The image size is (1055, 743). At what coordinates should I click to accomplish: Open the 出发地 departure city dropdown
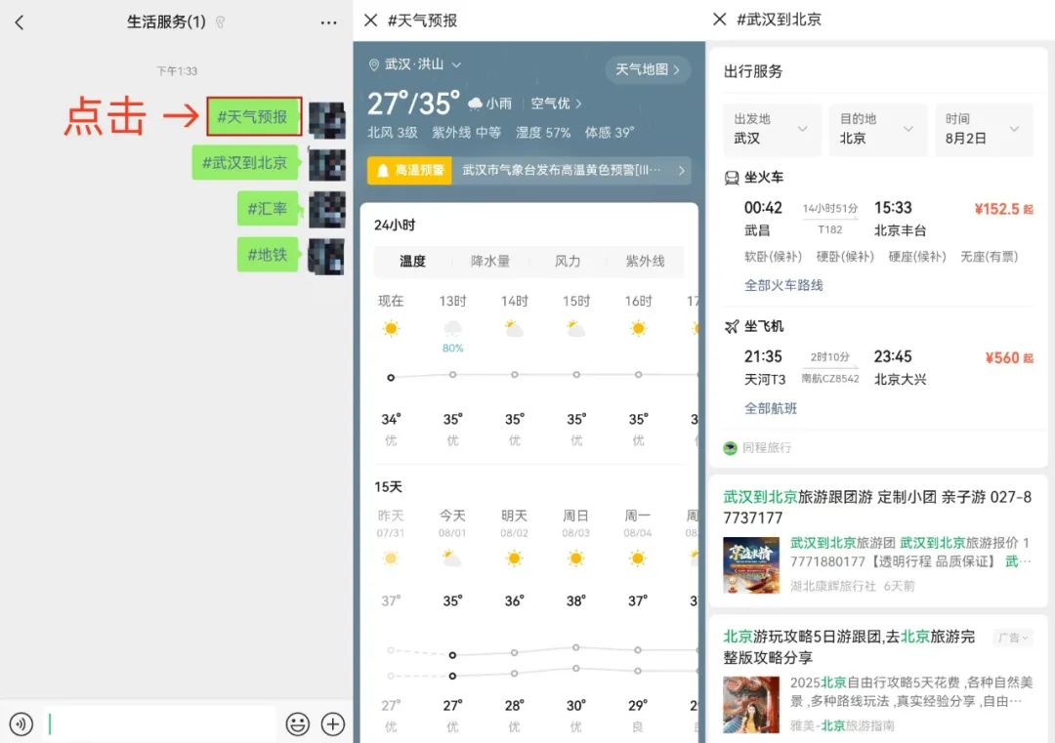[x=772, y=127]
